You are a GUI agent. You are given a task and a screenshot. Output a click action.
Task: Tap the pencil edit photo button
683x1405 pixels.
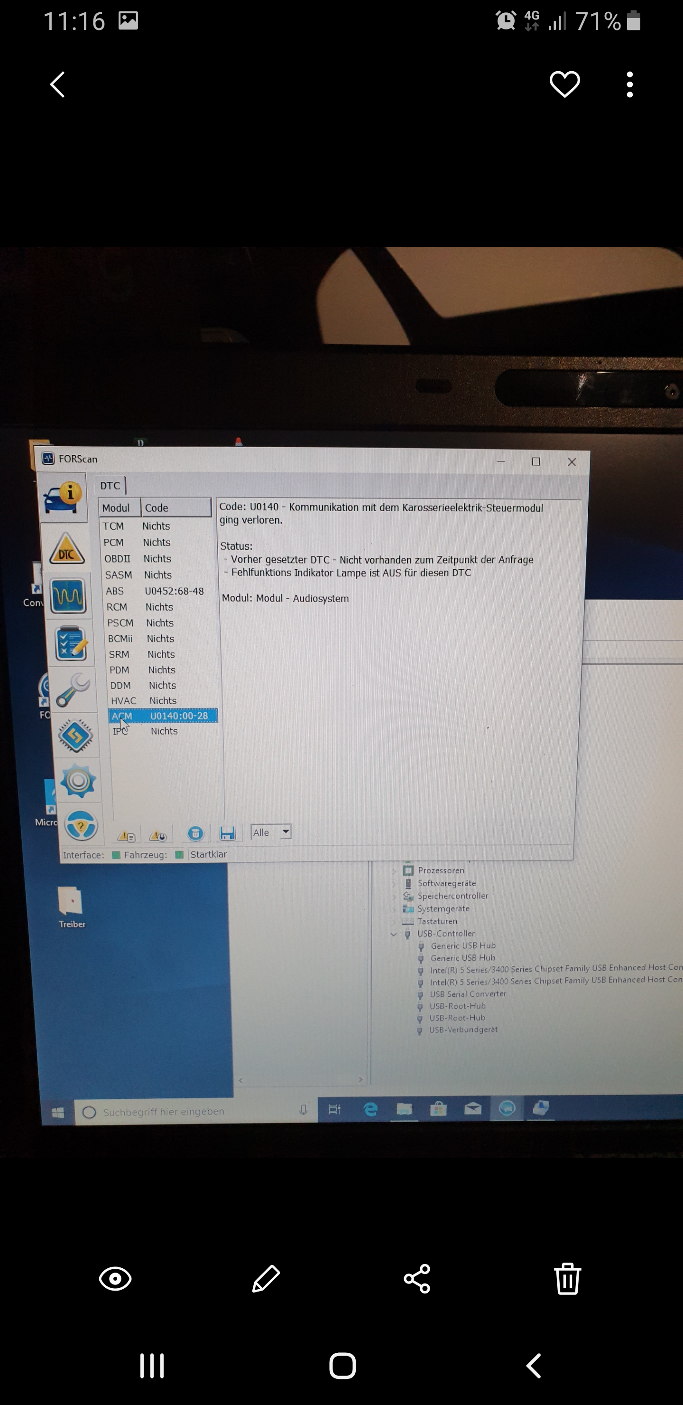pyautogui.click(x=266, y=1279)
